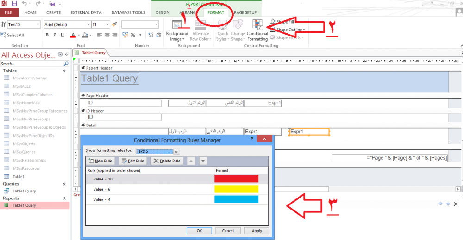
Task: Toggle Italic formatting
Action: (x=55, y=35)
